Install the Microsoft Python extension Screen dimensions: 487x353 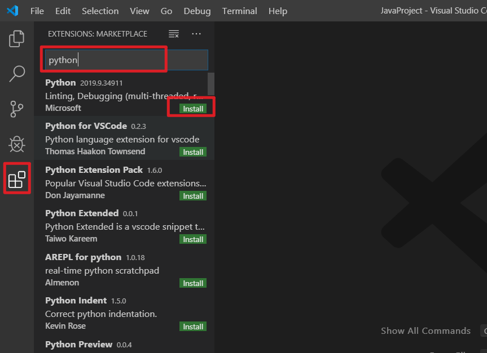coord(193,109)
